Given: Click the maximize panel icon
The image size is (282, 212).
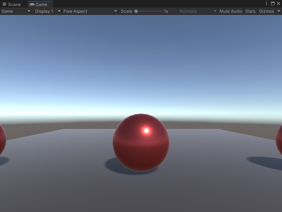Looking at the screenshot, I should tap(273, 4).
